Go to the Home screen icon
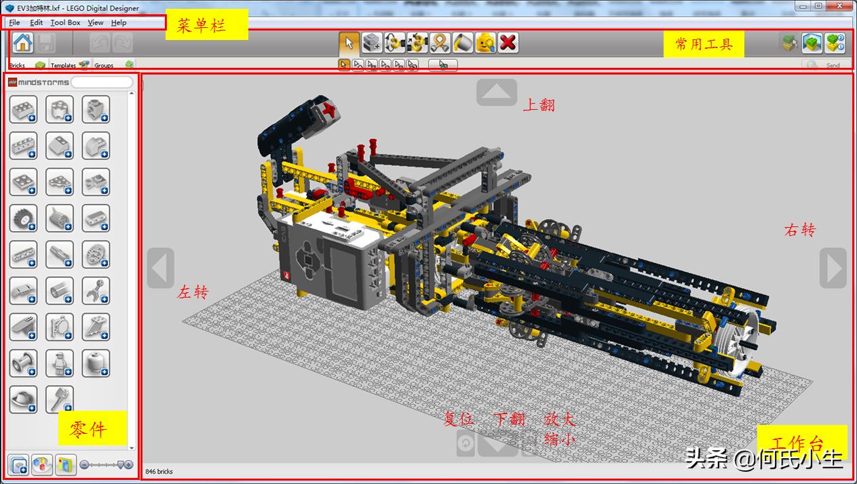This screenshot has height=484, width=857. point(23,43)
